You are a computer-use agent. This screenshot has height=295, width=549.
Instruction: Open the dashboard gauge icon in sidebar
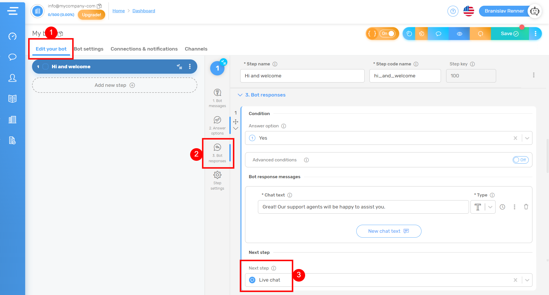(x=12, y=36)
